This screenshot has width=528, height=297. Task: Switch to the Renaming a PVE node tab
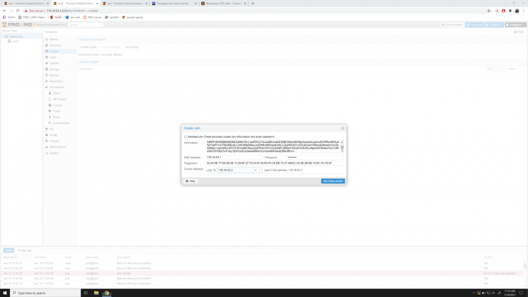click(x=223, y=3)
